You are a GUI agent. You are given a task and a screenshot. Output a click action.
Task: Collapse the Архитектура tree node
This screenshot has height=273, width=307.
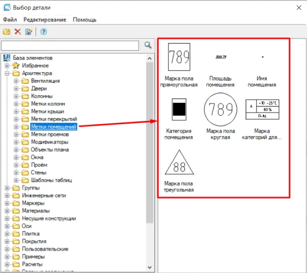pyautogui.click(x=7, y=73)
